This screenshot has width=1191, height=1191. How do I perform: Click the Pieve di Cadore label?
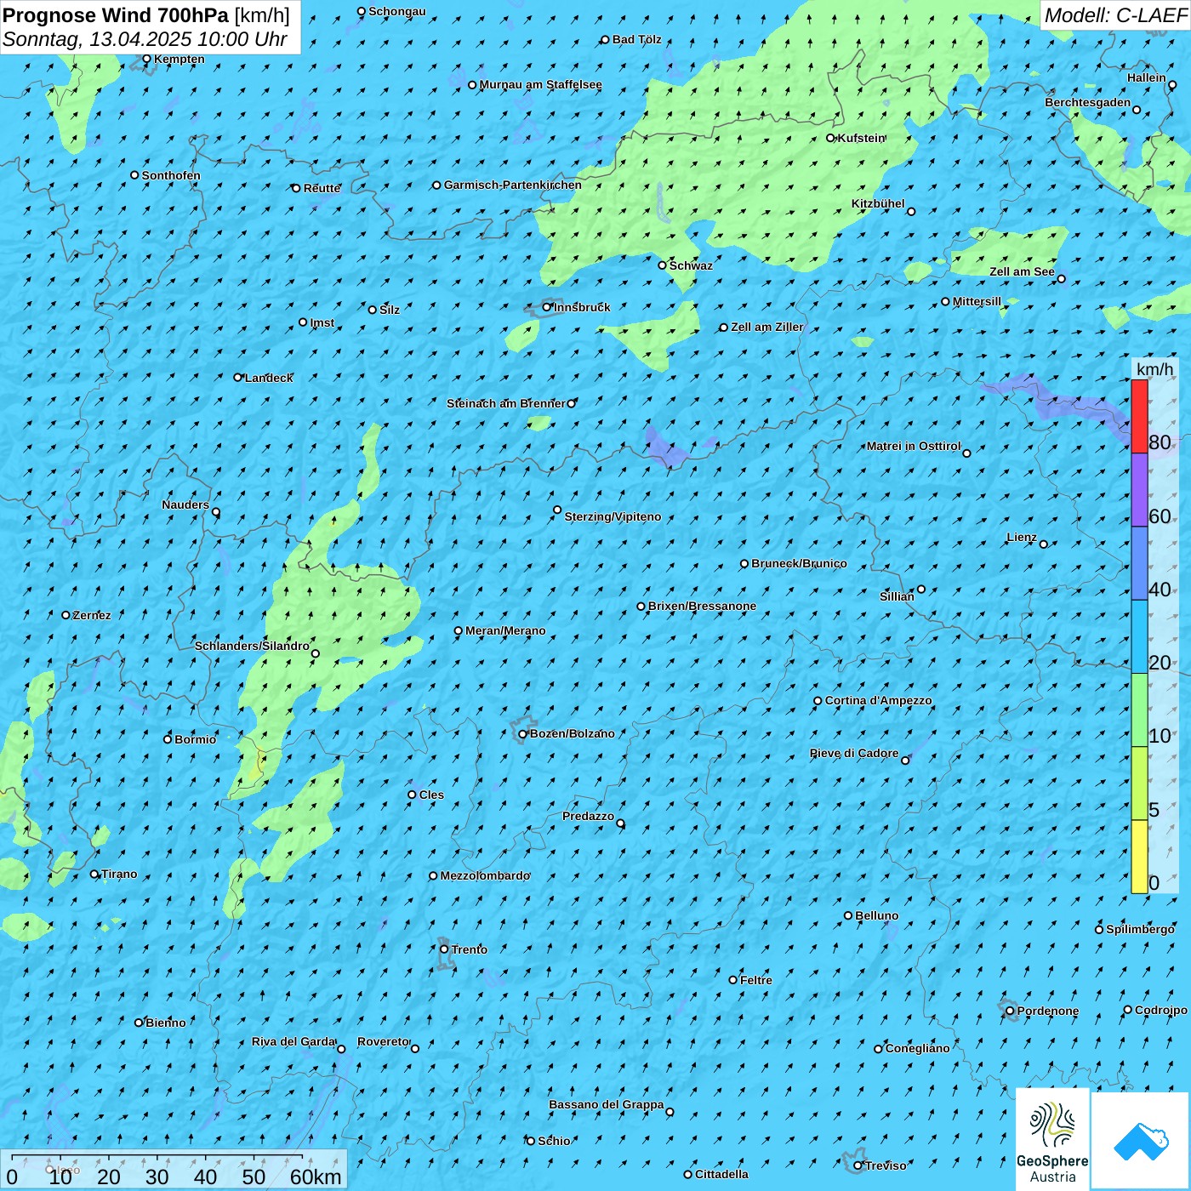[x=854, y=753]
